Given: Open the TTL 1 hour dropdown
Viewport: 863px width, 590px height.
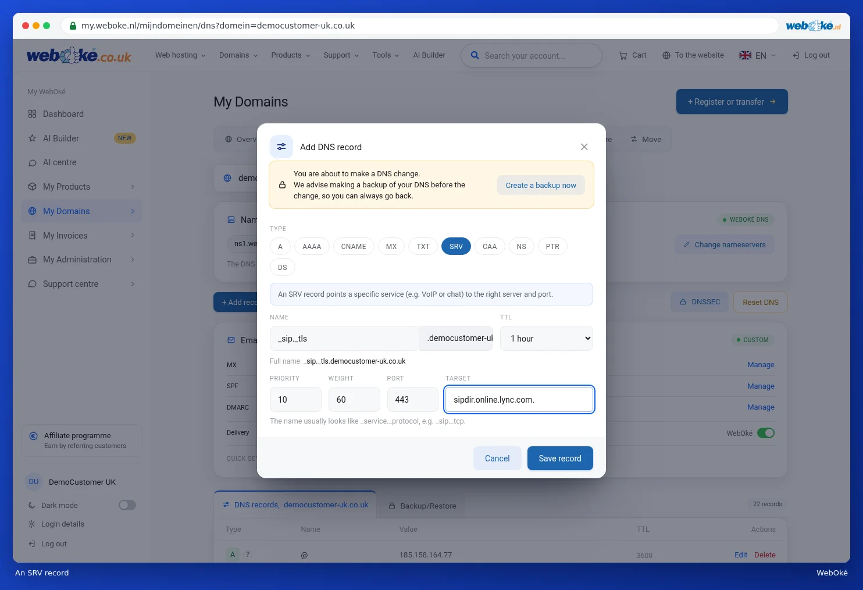Looking at the screenshot, I should tap(547, 339).
